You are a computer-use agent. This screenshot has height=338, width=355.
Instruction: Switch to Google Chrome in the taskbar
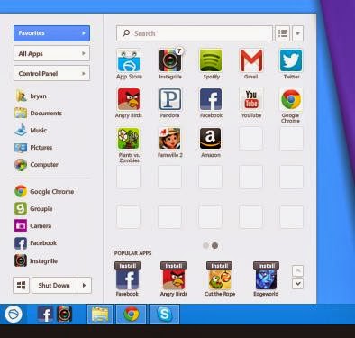click(x=131, y=315)
